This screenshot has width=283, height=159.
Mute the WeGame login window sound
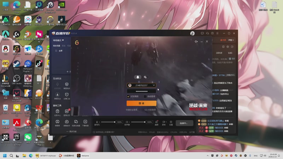196,41
